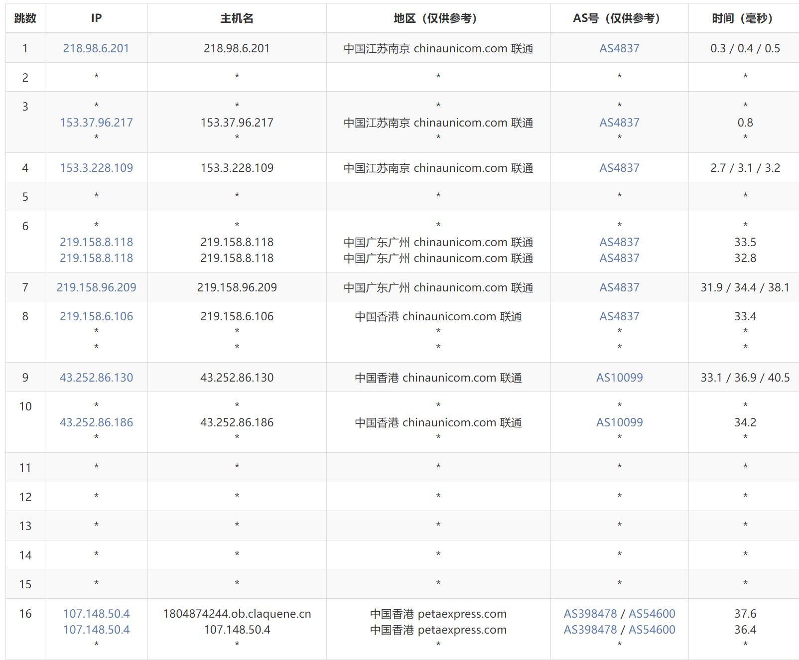Open IP link 153.3.228.109
This screenshot has width=799, height=660.
[96, 168]
